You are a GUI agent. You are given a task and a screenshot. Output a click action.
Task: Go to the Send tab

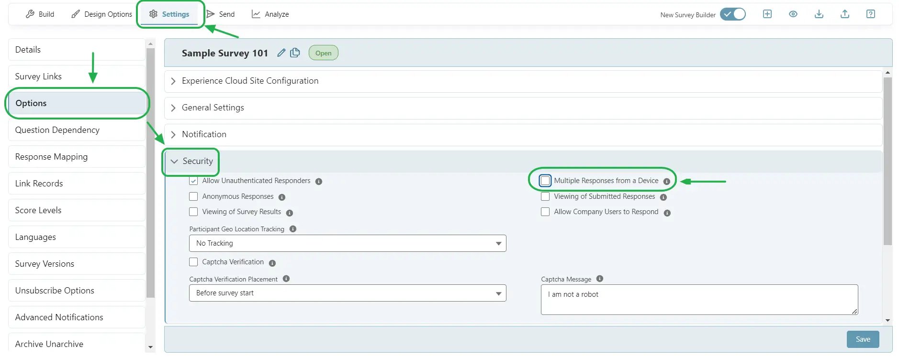point(221,14)
